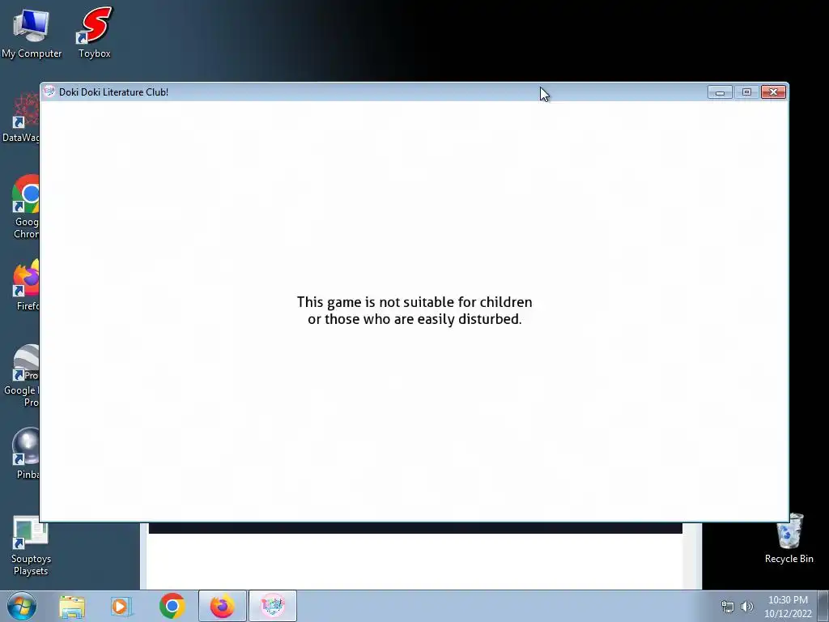Close the Doki Doki Literature Club window
The width and height of the screenshot is (829, 622).
[x=773, y=92]
